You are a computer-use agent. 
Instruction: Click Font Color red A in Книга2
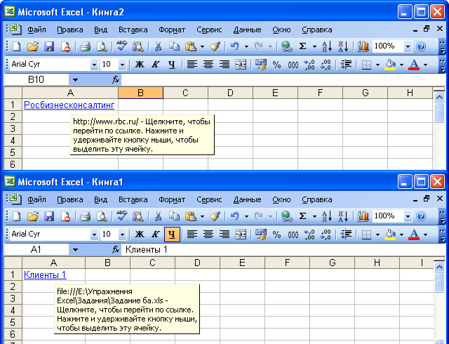tap(414, 65)
